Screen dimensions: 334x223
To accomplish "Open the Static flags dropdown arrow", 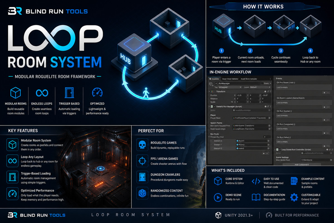I will pos(271,83).
